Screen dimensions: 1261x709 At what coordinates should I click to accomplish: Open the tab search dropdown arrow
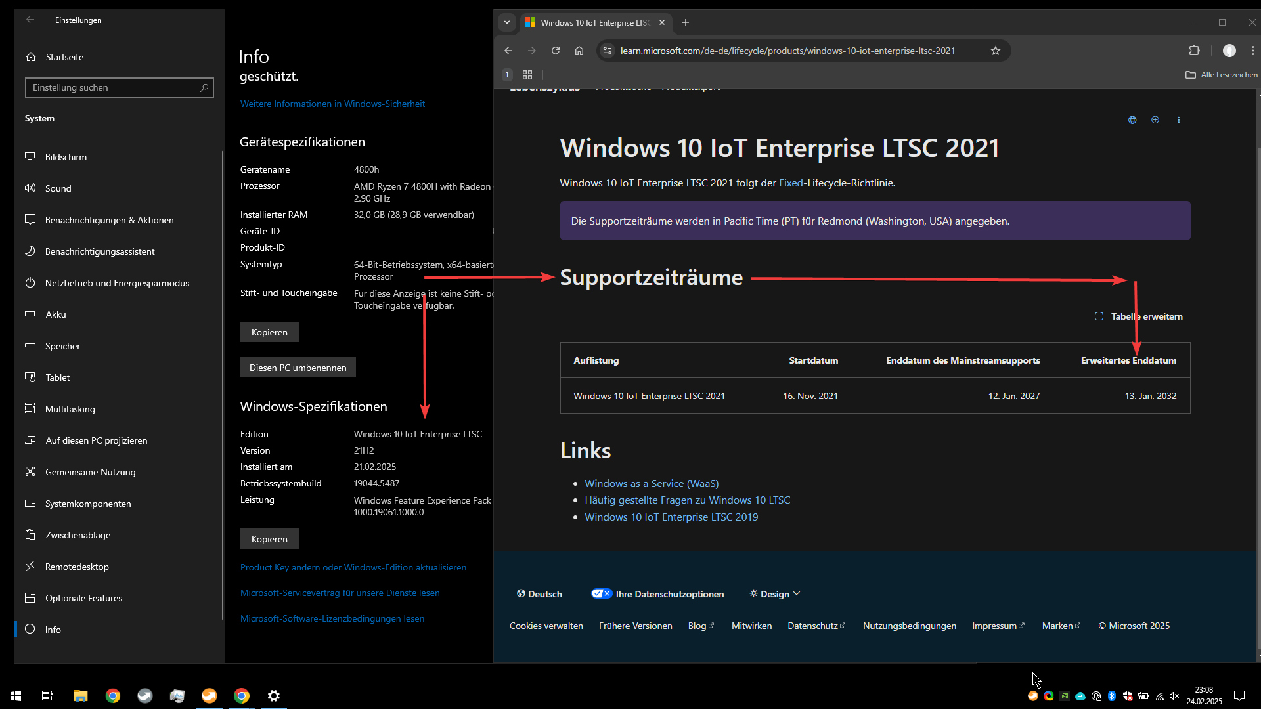coord(507,22)
